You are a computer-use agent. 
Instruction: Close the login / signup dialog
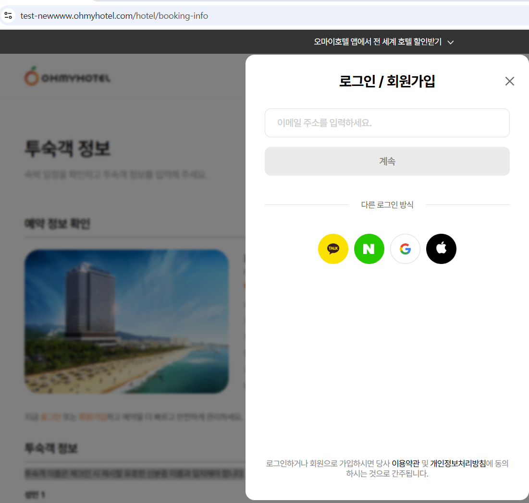(509, 81)
